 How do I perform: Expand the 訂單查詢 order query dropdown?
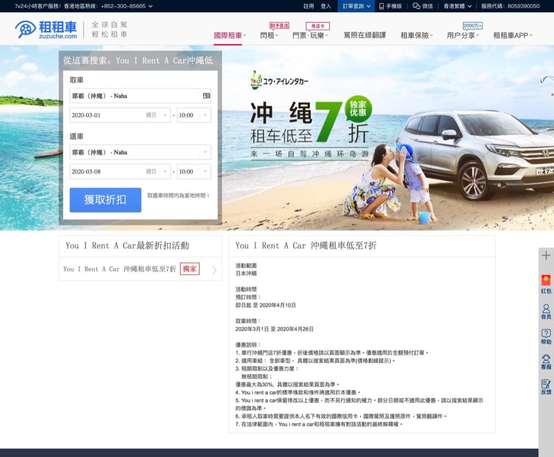[x=356, y=6]
